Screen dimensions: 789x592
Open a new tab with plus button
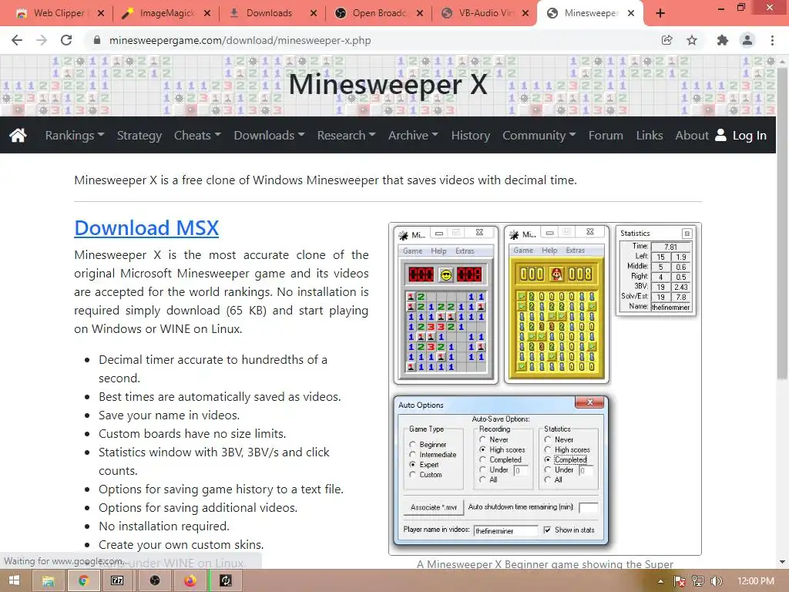[x=660, y=14]
